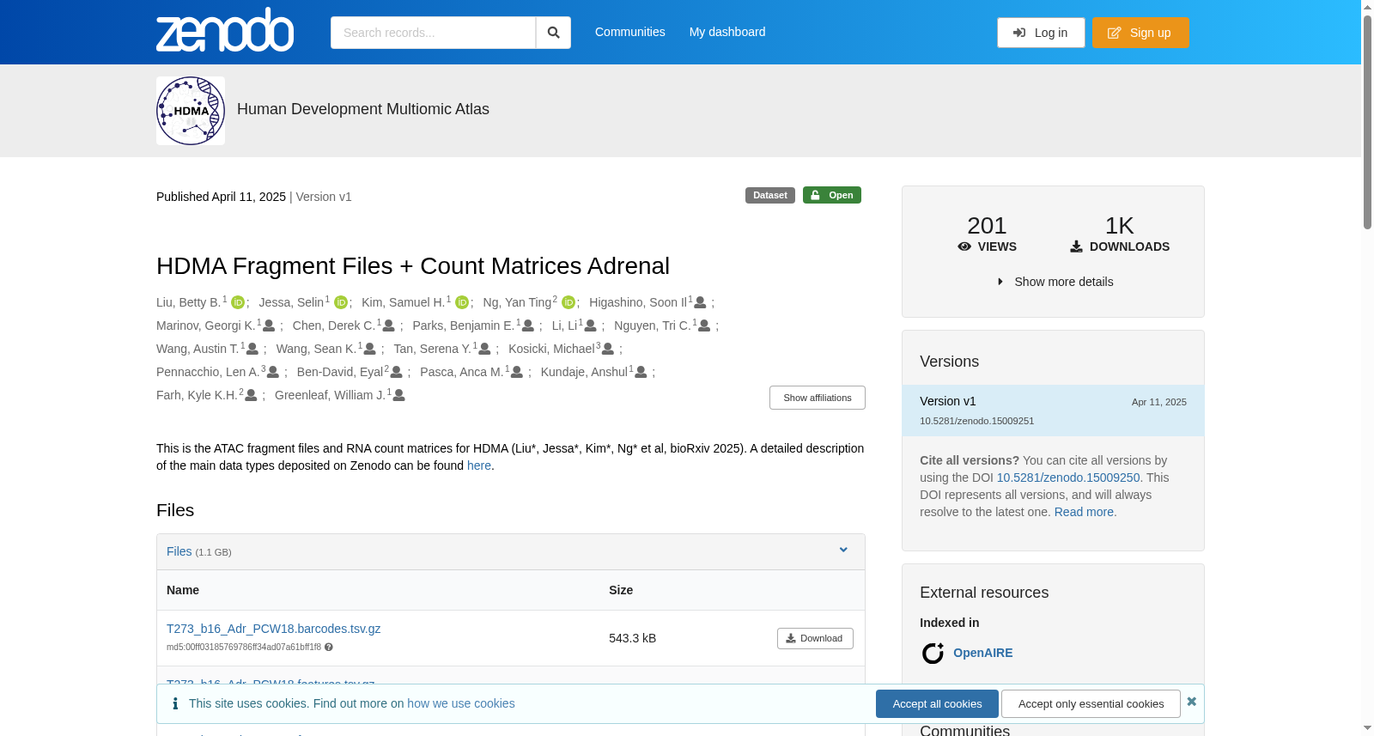Click the md5 checksum help icon
Image resolution: width=1374 pixels, height=736 pixels.
pyautogui.click(x=329, y=648)
